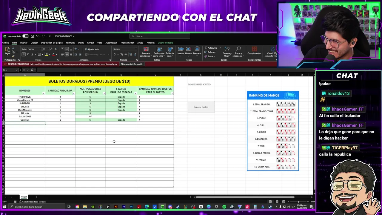Open the NOMBRES column filter dropdown
The image size is (382, 215).
pyautogui.click(x=44, y=93)
